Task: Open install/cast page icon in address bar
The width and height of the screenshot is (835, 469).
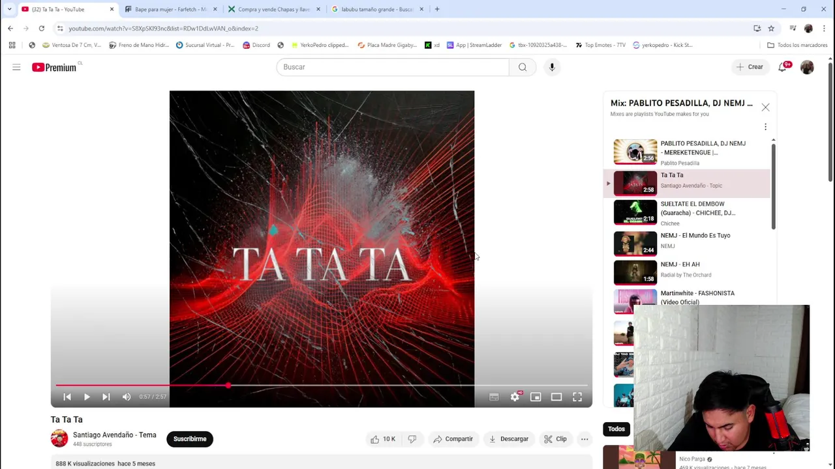Action: click(x=757, y=28)
